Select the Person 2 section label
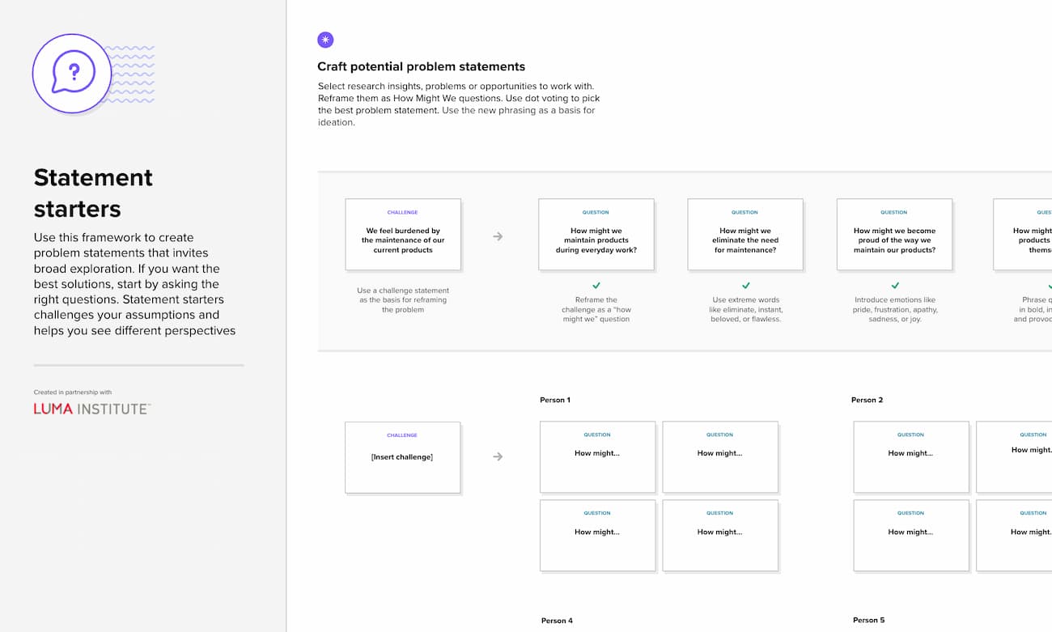The image size is (1052, 632). [867, 399]
